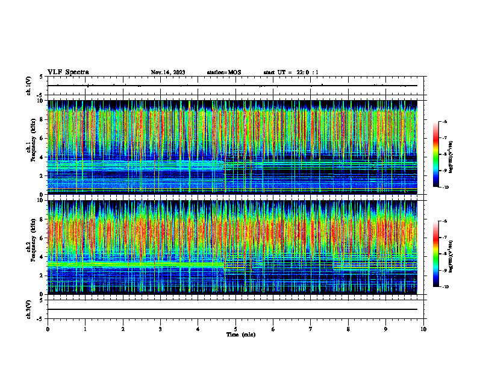Screen dimensions: 477x369
Task: Click the "6" tick label on the time axis
Action: pyautogui.click(x=273, y=329)
